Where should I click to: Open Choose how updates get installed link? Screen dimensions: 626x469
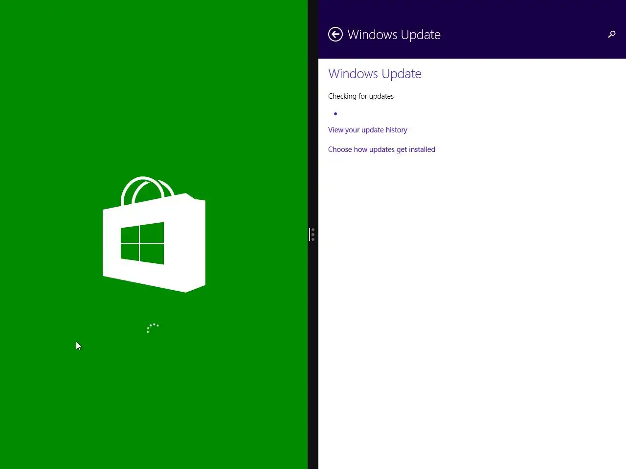pos(381,149)
